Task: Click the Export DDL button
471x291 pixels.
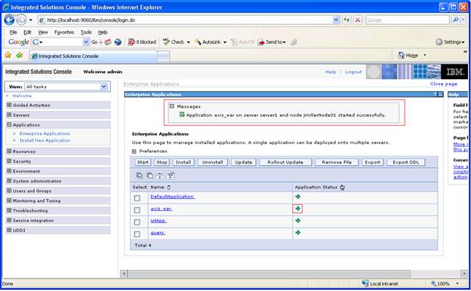Action: (405, 162)
